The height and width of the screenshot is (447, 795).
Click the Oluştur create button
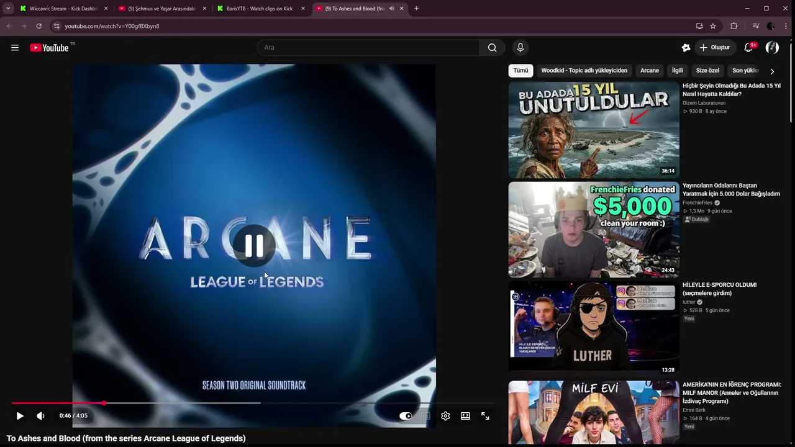click(x=714, y=48)
